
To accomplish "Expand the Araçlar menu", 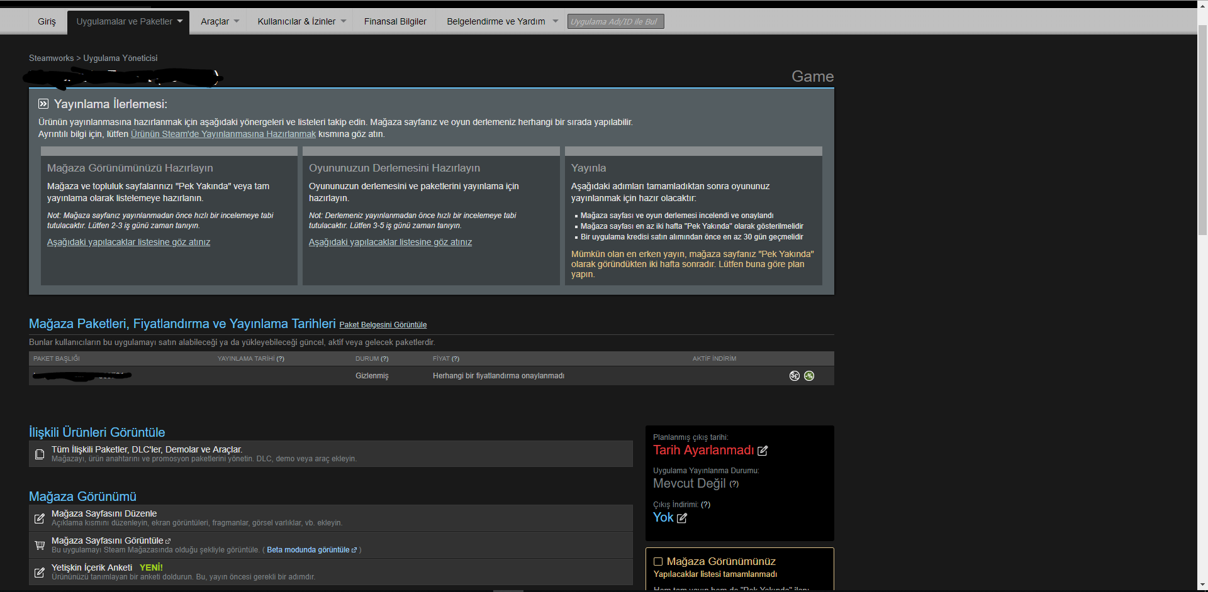I will tap(220, 21).
